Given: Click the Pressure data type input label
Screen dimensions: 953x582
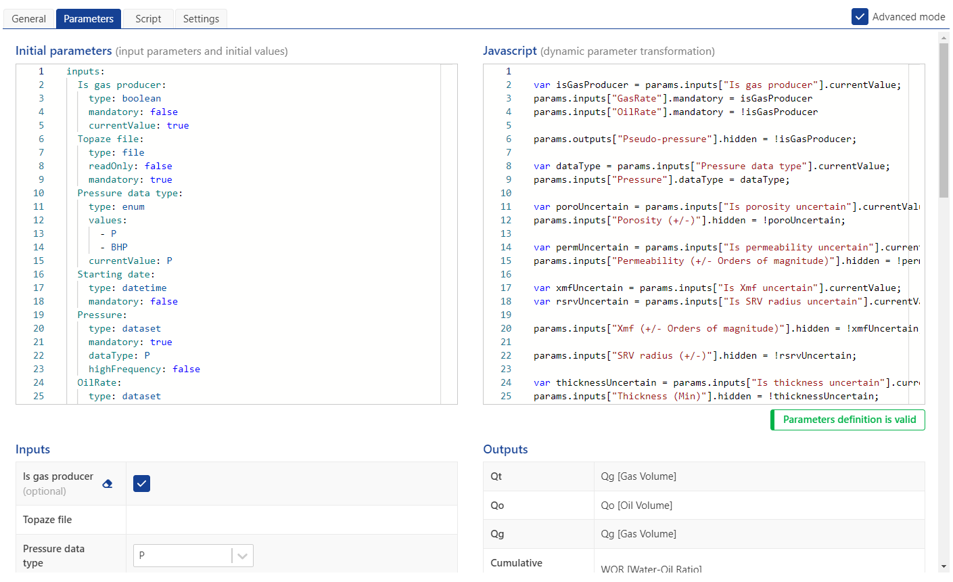Looking at the screenshot, I should coord(54,556).
